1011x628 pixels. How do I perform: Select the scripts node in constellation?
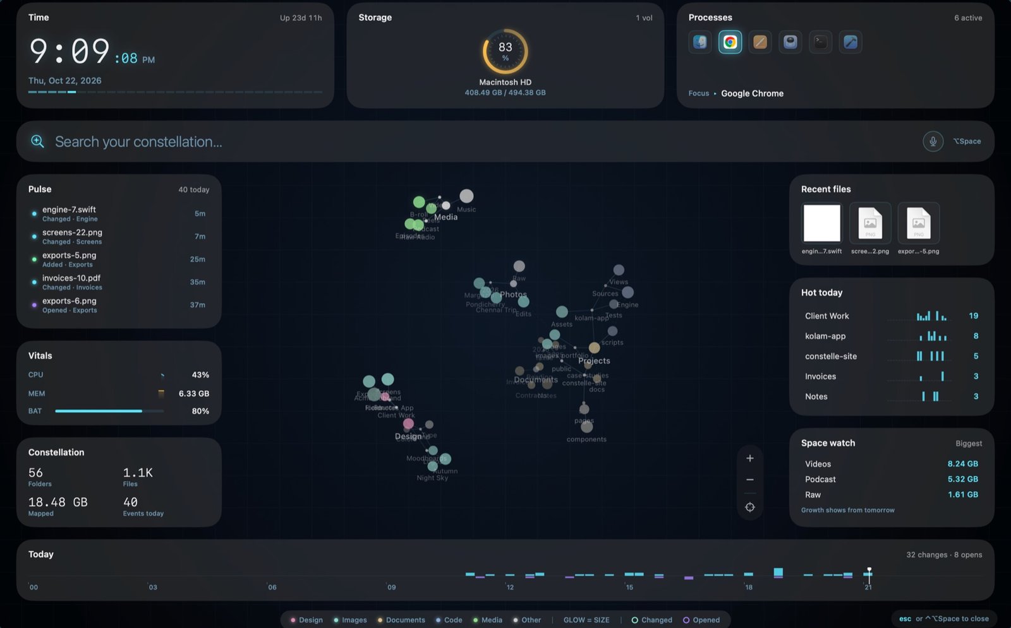(612, 331)
